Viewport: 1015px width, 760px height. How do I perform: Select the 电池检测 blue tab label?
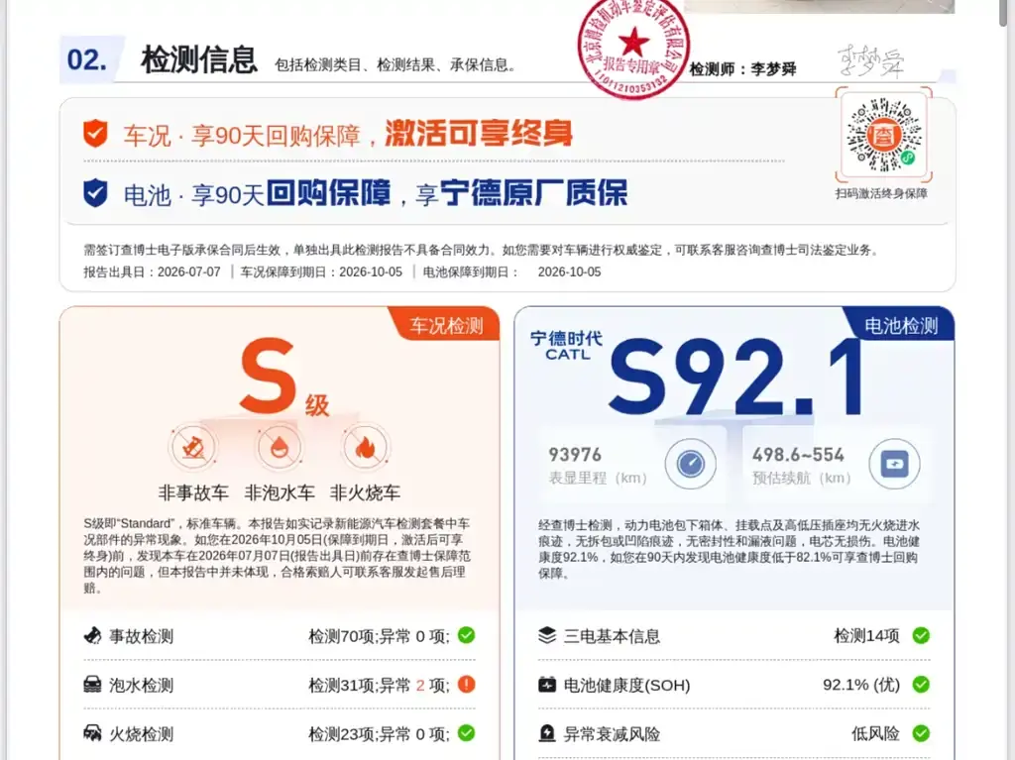pyautogui.click(x=901, y=326)
